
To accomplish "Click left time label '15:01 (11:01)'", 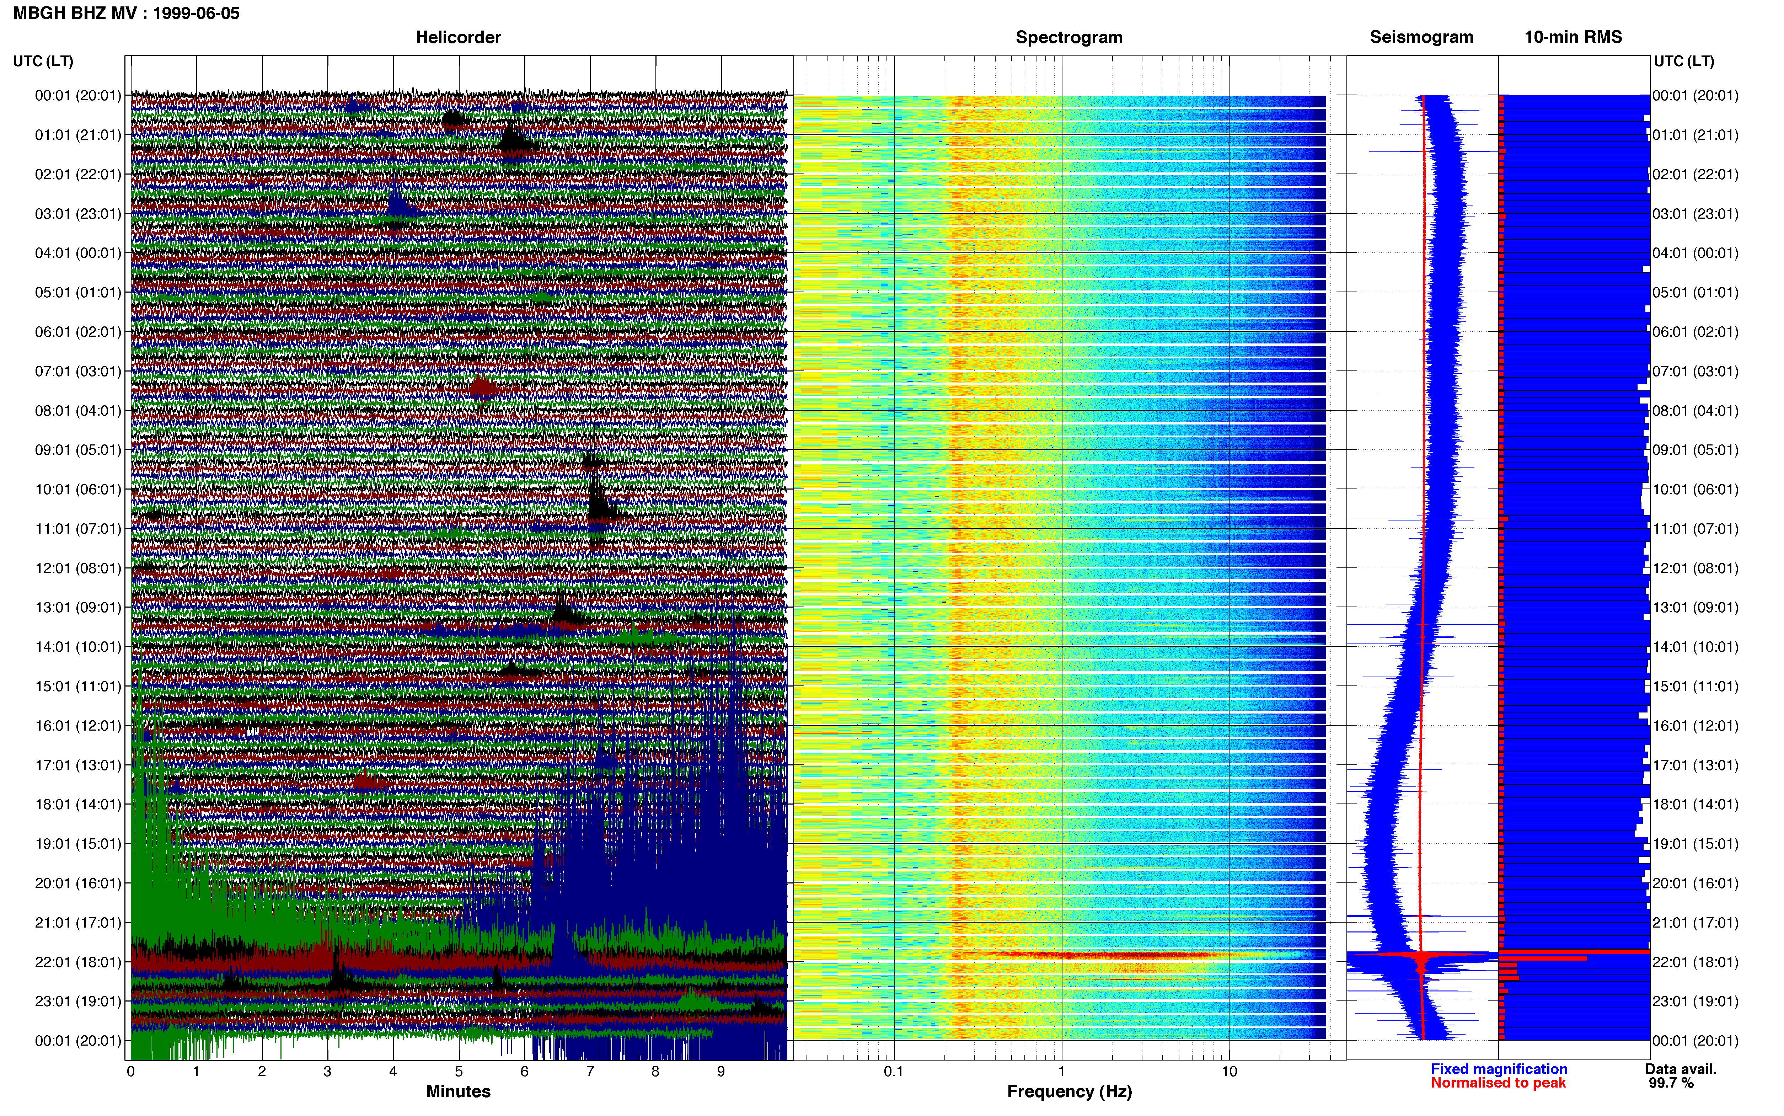I will 78,686.
